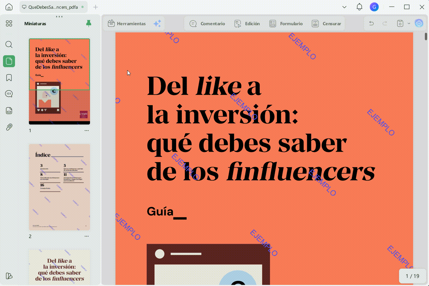Select page 2 Índice thumbnail
The image size is (429, 286).
coord(59,187)
